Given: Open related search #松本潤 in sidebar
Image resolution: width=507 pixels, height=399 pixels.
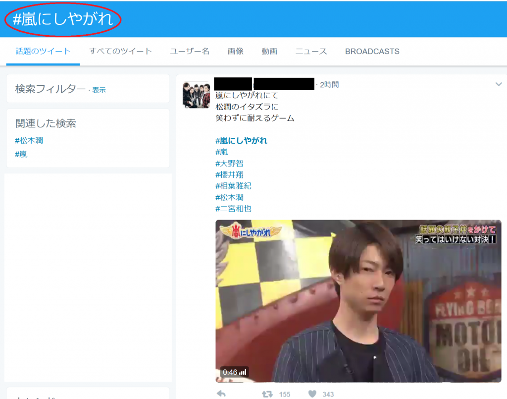Looking at the screenshot, I should point(29,140).
